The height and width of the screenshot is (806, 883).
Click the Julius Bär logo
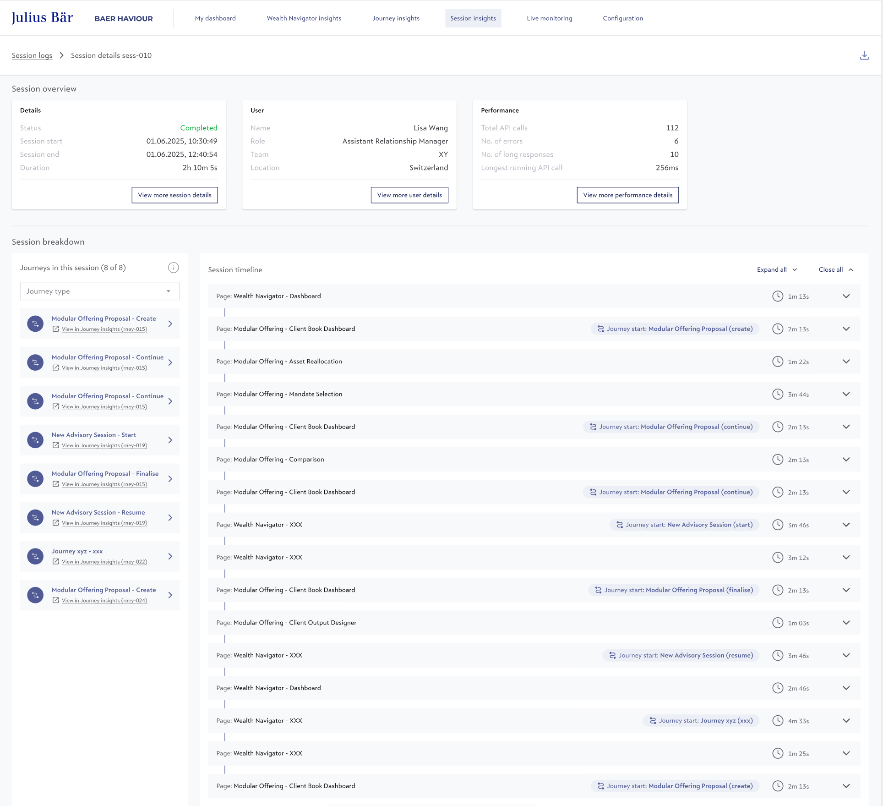click(x=42, y=18)
